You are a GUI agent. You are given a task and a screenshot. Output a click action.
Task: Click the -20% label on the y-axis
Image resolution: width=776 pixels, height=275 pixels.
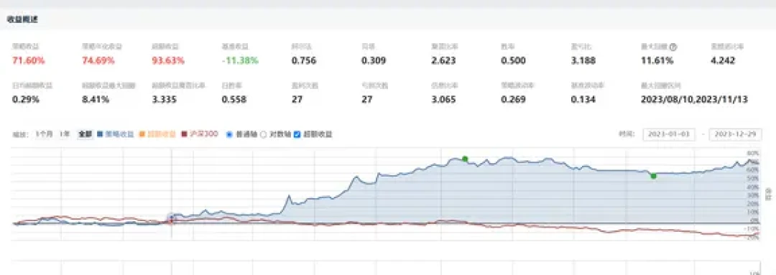[x=752, y=238]
